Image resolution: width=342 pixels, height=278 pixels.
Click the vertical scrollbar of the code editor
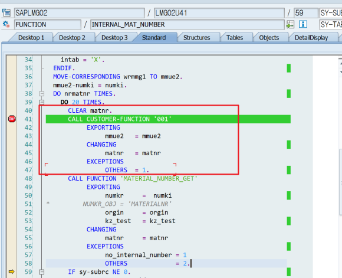point(340,181)
